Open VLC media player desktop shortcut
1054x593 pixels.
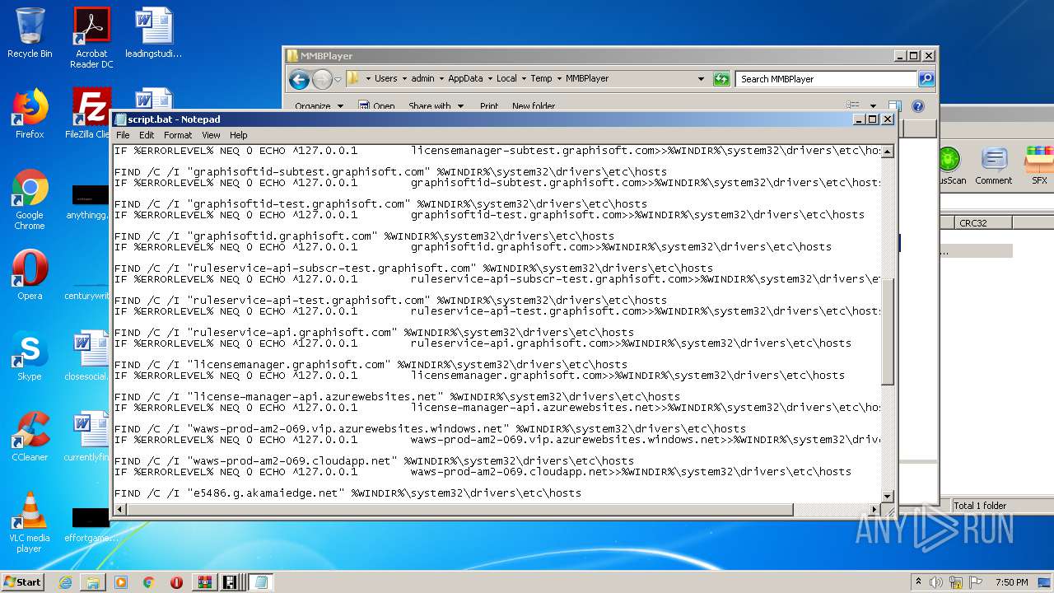pyautogui.click(x=30, y=522)
